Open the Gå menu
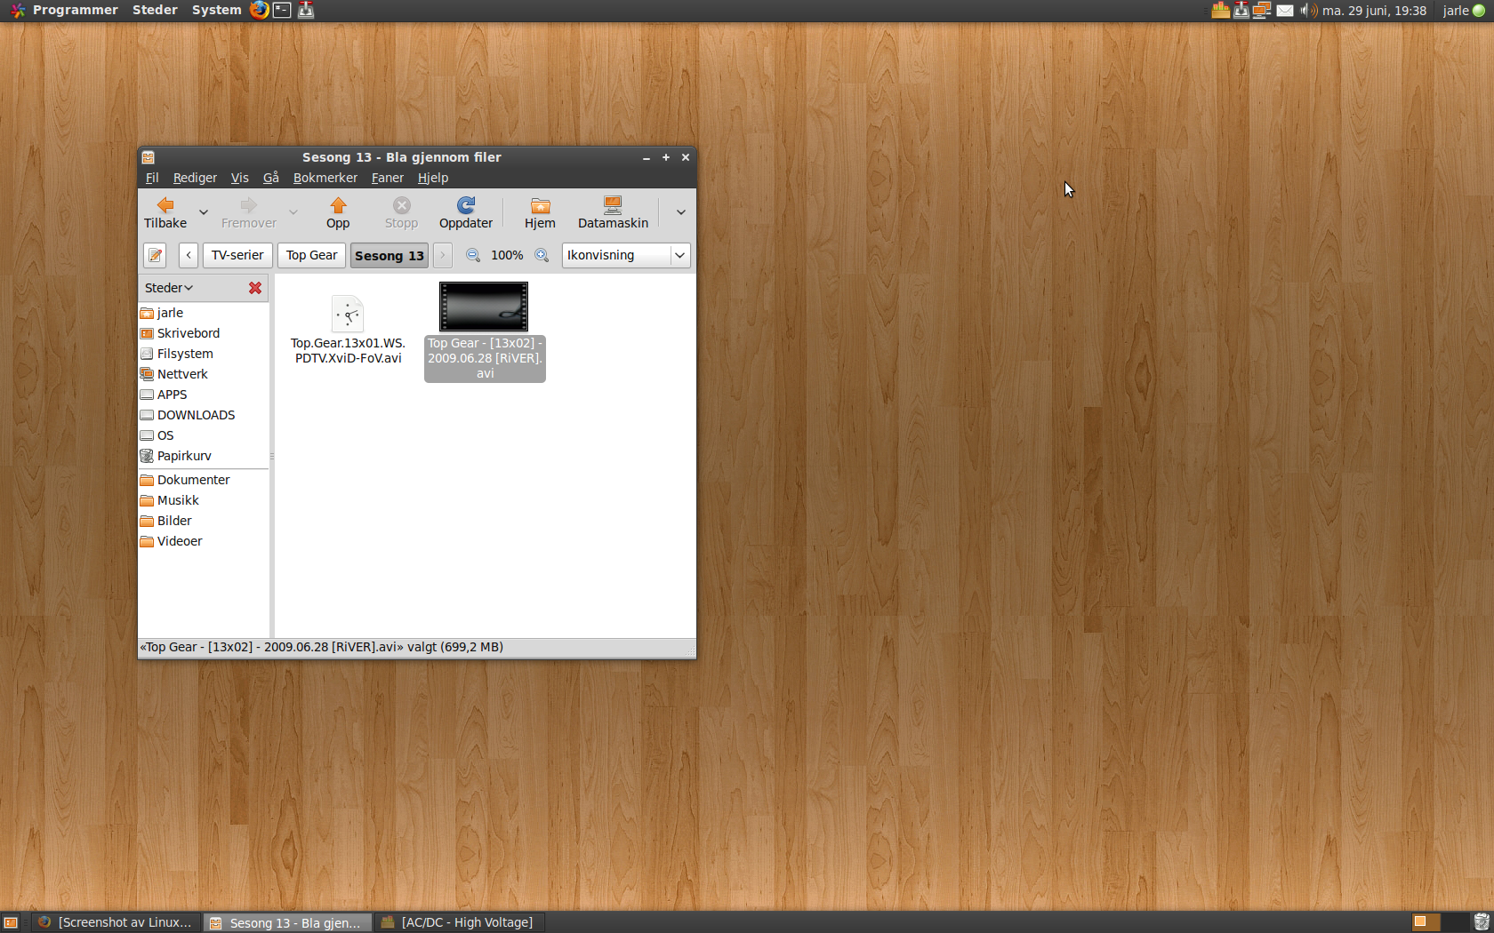This screenshot has height=933, width=1494. [271, 178]
